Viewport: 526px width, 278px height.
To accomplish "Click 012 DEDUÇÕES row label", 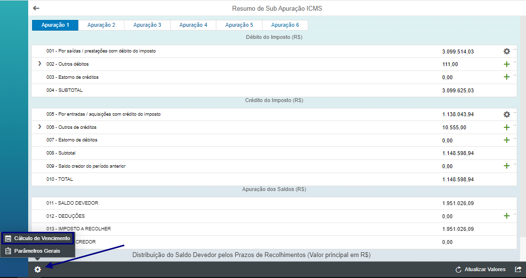I will tap(66, 216).
